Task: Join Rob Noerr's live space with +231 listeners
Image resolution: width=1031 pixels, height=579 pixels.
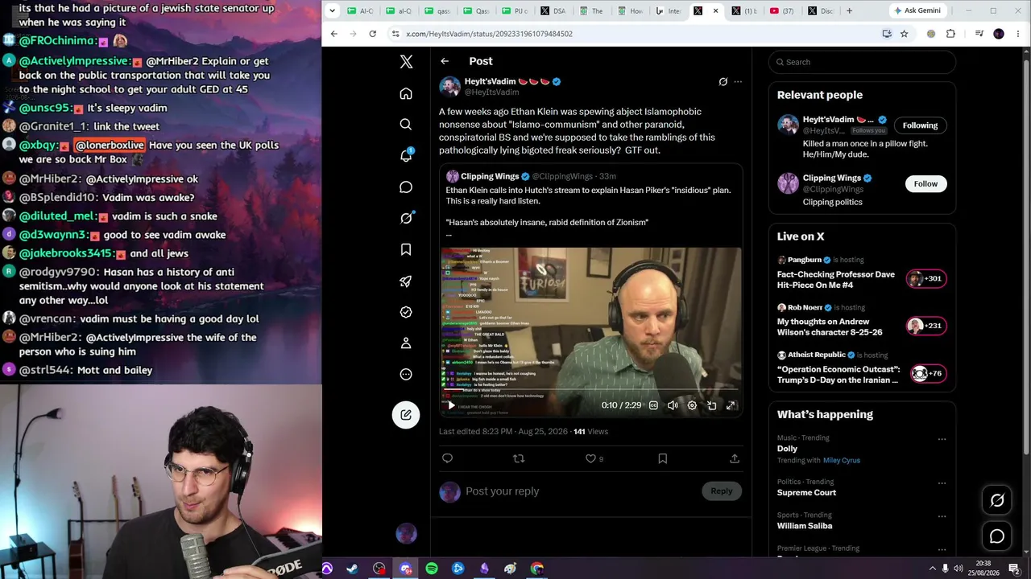Action: coord(925,326)
